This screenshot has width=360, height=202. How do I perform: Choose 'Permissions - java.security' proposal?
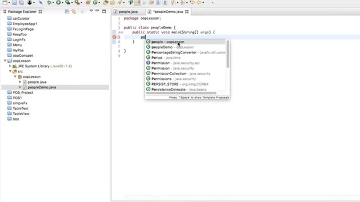(186, 79)
